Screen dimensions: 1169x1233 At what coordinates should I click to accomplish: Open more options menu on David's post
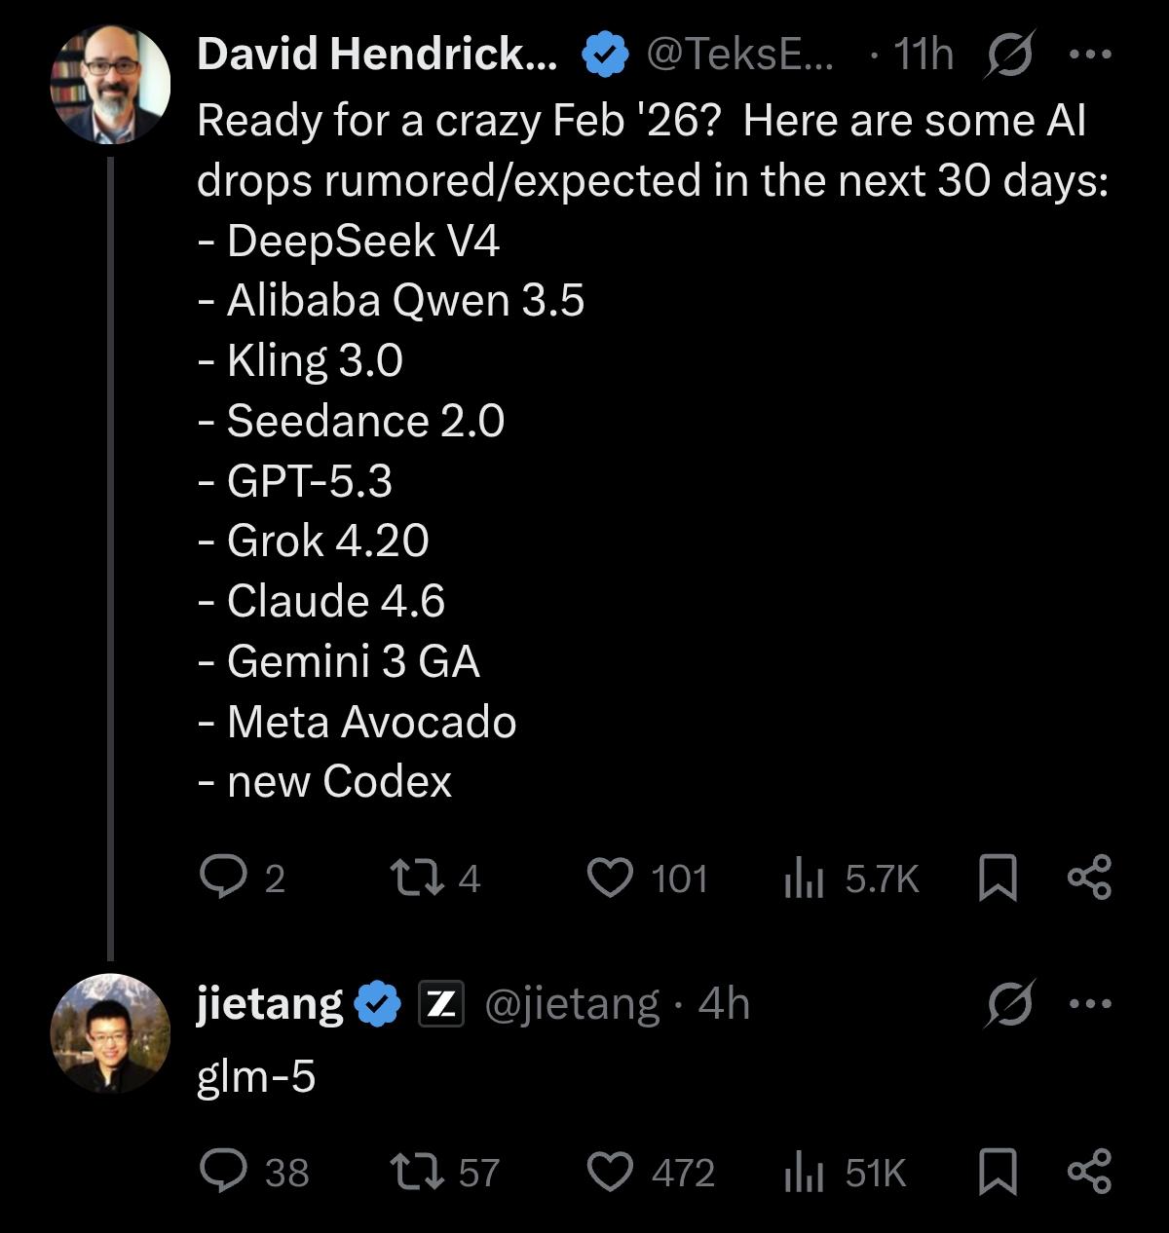(x=1090, y=55)
